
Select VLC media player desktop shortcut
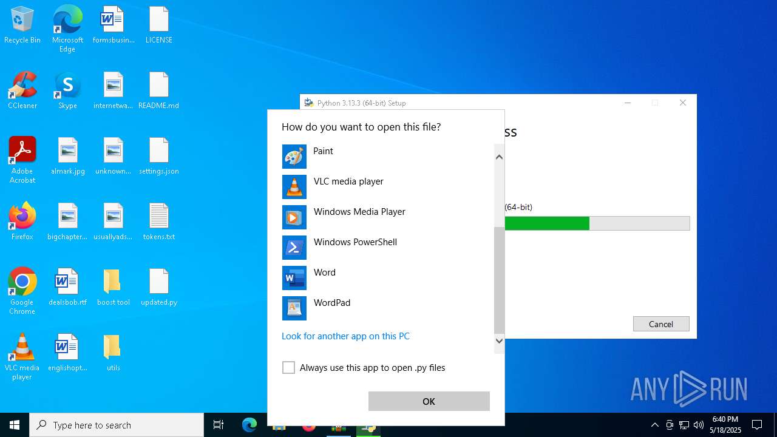22,357
